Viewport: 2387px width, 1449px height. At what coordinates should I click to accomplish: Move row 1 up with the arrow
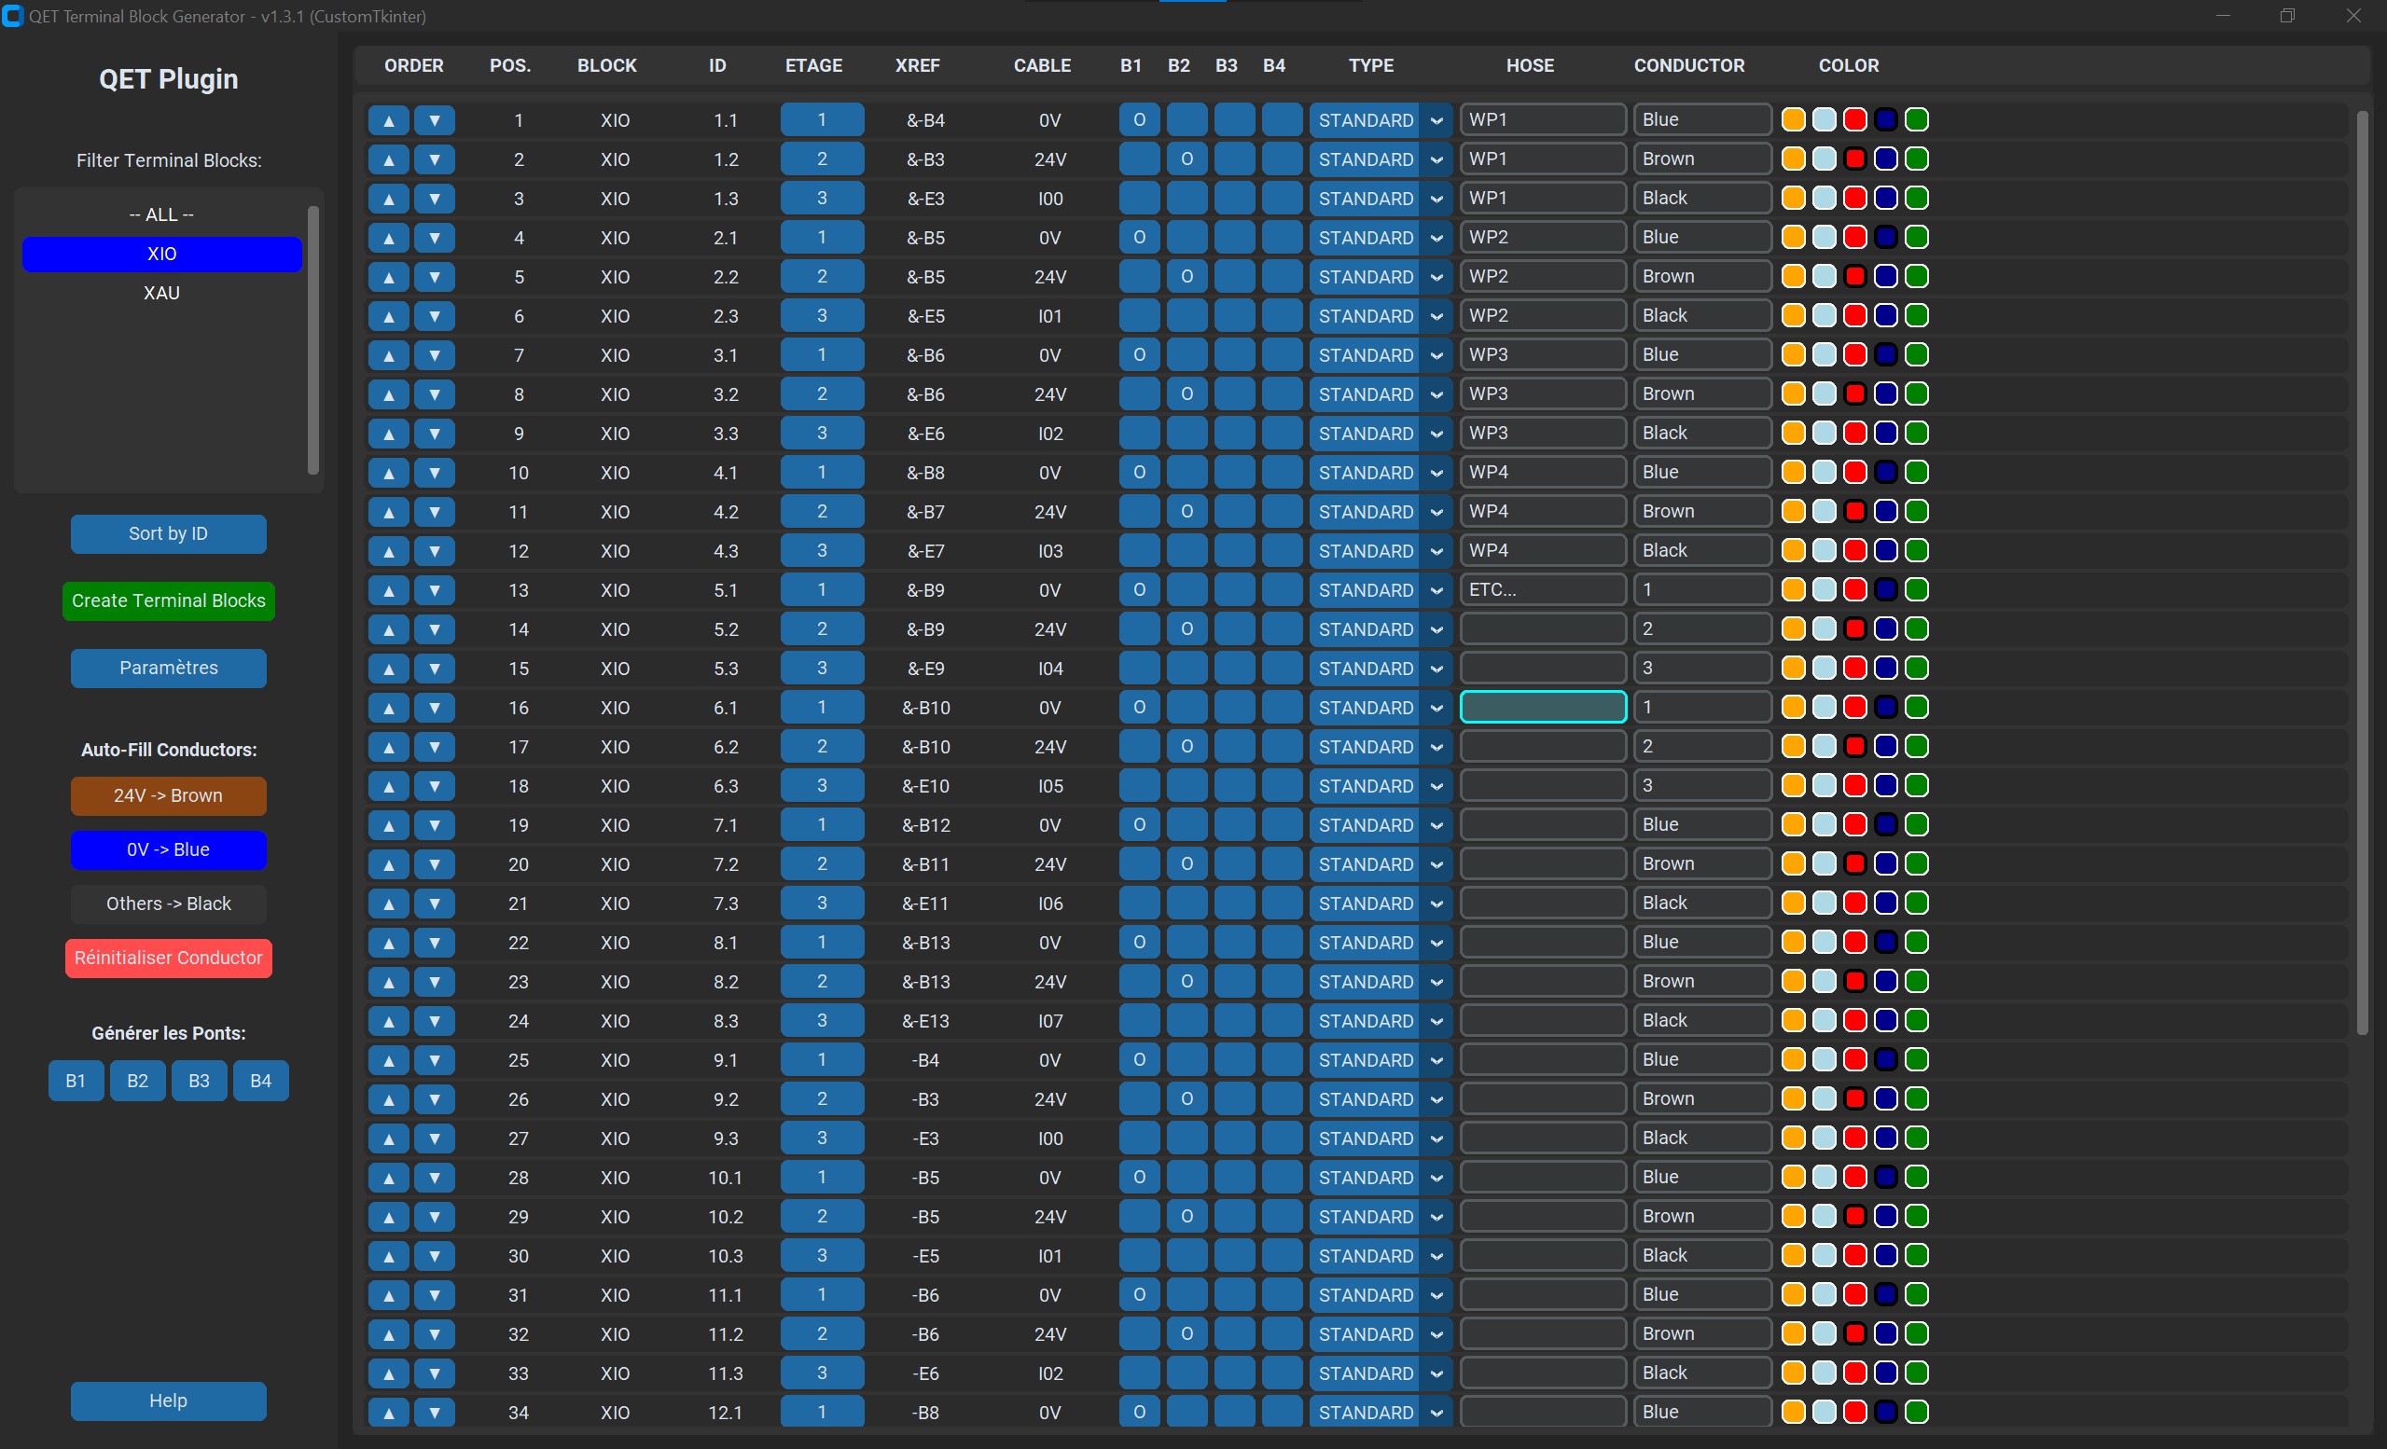[388, 120]
